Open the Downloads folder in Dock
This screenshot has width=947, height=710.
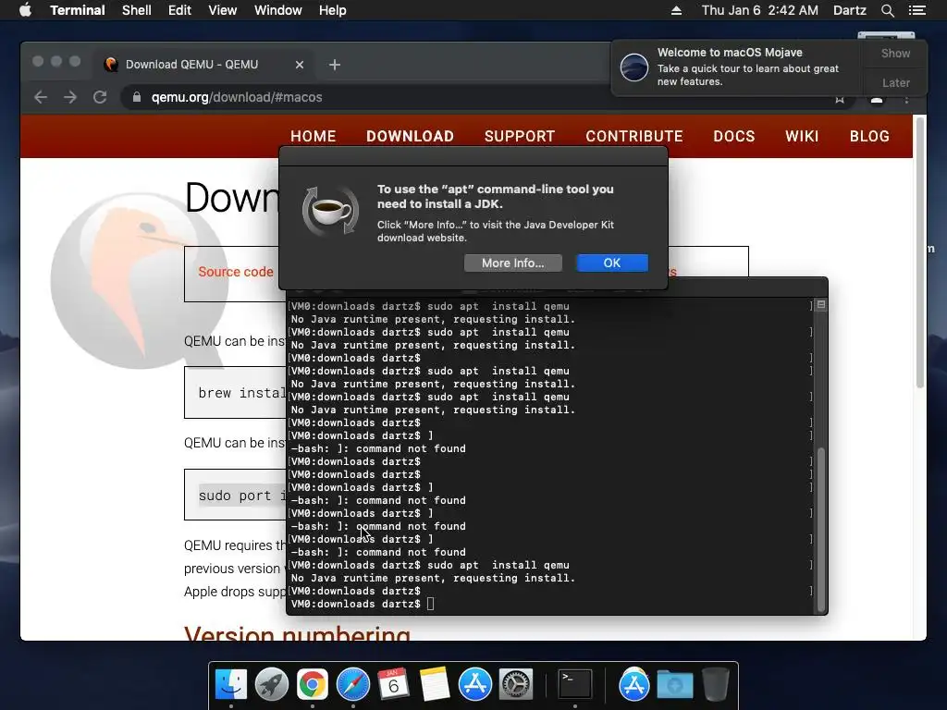pyautogui.click(x=674, y=685)
